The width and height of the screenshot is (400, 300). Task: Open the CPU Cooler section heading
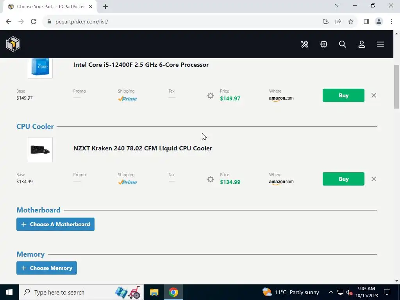pos(35,126)
